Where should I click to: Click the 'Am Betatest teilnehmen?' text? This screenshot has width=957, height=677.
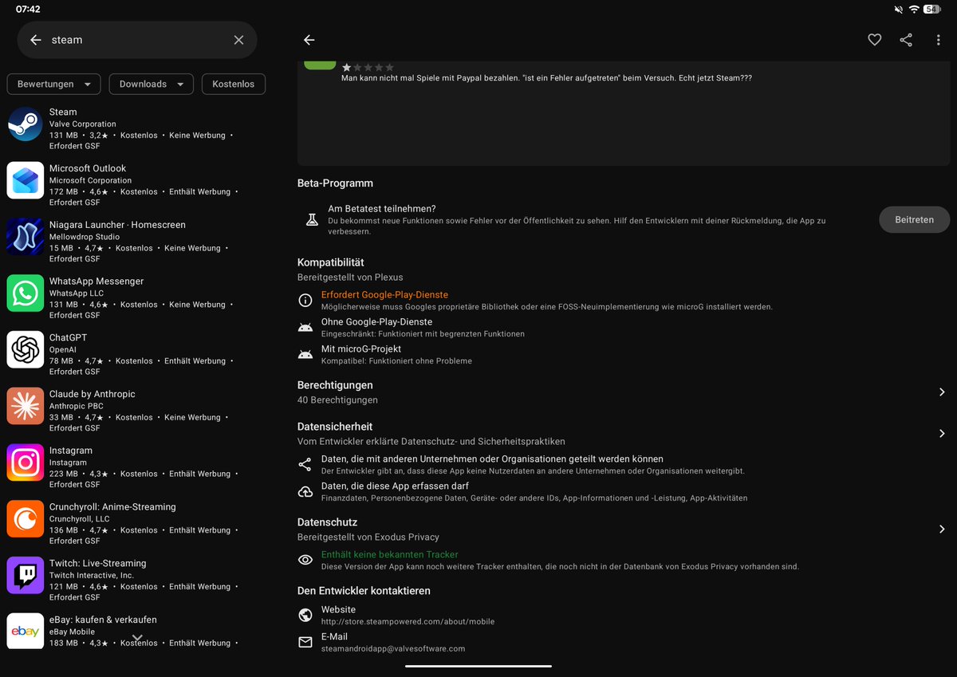(382, 209)
